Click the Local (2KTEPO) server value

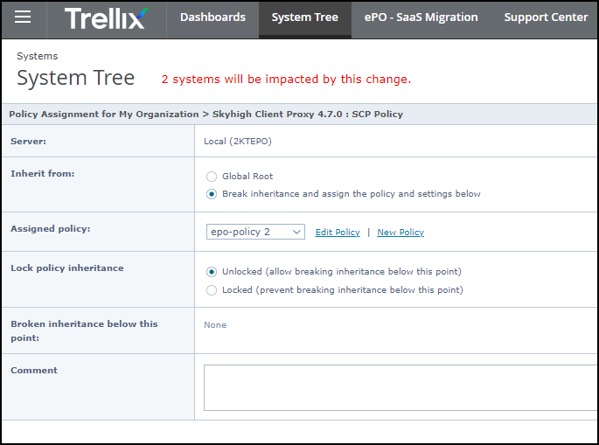pyautogui.click(x=232, y=142)
